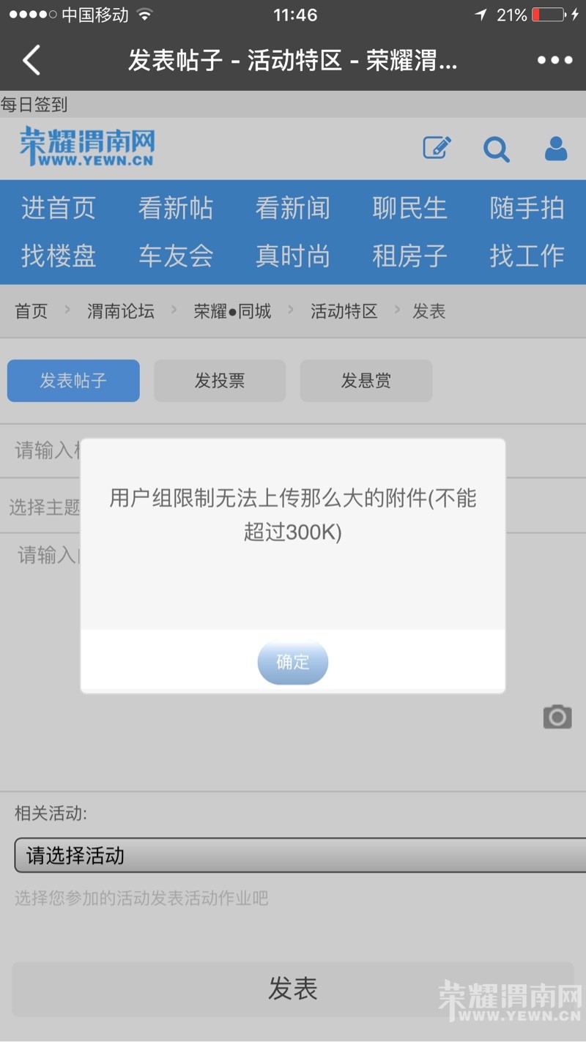Viewport: 586px width, 1042px height.
Task: Expand the 请选择活动 dropdown
Action: [x=300, y=855]
